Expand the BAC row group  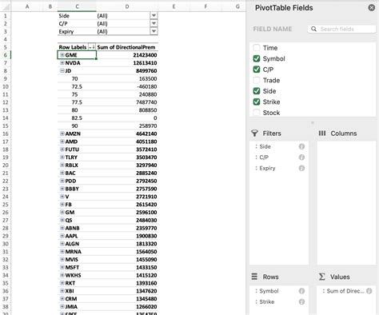pos(62,173)
